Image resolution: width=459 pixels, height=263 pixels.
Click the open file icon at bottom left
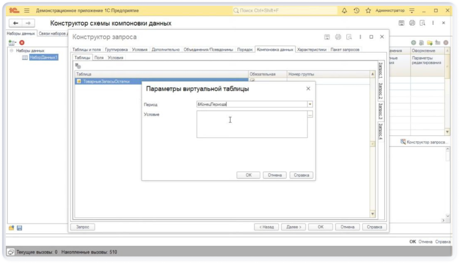point(11,228)
